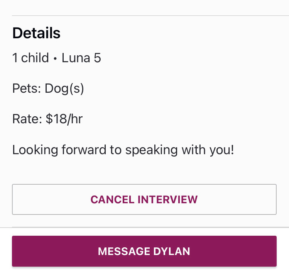This screenshot has height=279, width=289.
Task: Click the "with you!" end of the note
Action: 208,150
